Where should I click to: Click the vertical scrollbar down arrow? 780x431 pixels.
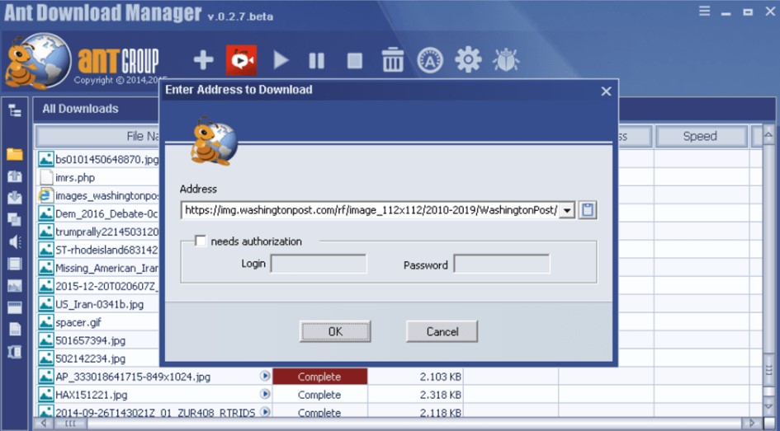(768, 406)
